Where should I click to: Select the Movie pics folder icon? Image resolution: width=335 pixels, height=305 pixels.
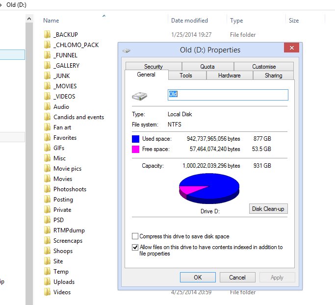pyautogui.click(x=47, y=168)
